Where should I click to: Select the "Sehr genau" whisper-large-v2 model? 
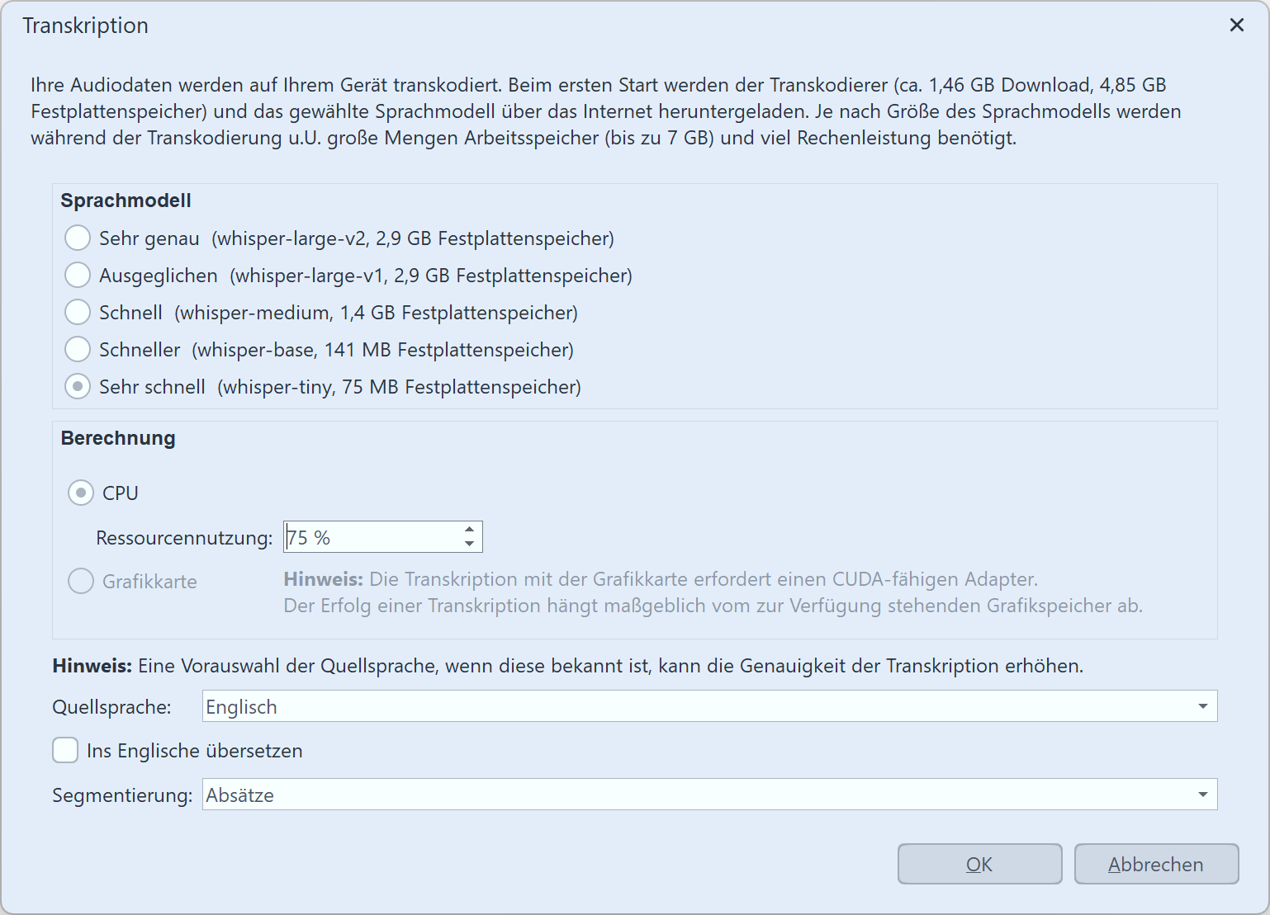77,238
